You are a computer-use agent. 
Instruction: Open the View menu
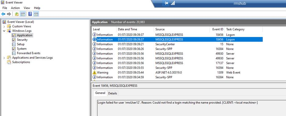point(27,8)
